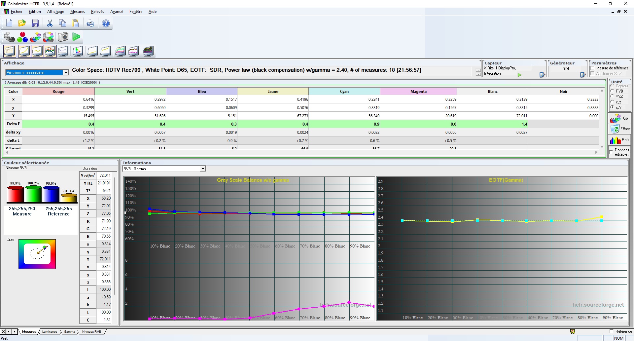Click the Cible CIE target thumbnail
The width and height of the screenshot is (634, 341).
(37, 254)
